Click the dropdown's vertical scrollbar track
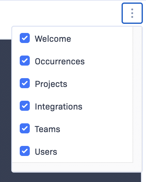The height and width of the screenshot is (182, 146). 137,94
